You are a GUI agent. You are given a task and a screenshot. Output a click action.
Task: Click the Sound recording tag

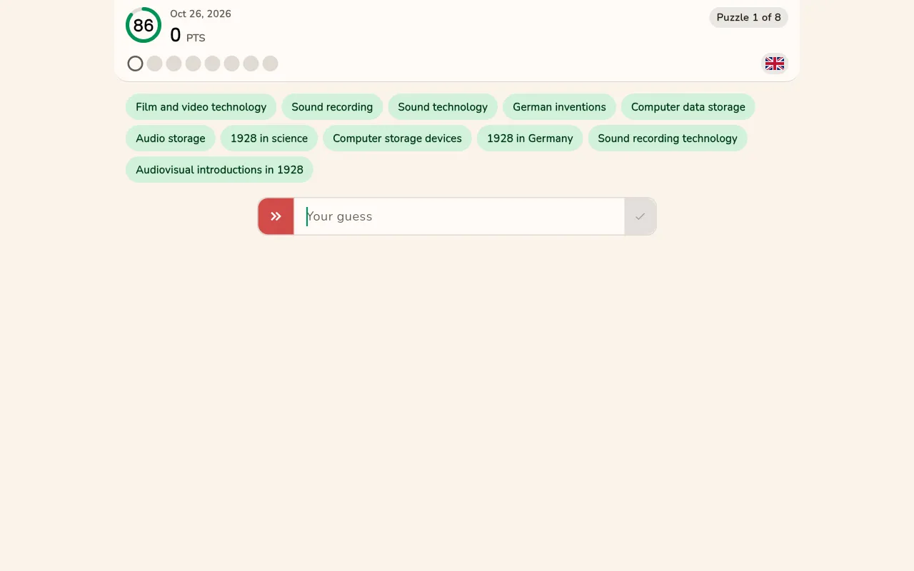332,107
